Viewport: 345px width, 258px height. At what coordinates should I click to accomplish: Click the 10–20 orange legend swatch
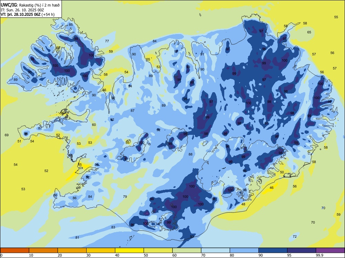click(43, 250)
